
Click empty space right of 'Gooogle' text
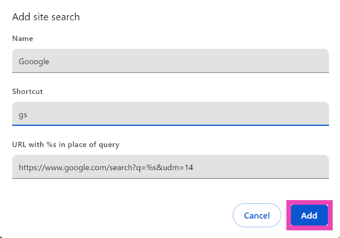(190, 61)
